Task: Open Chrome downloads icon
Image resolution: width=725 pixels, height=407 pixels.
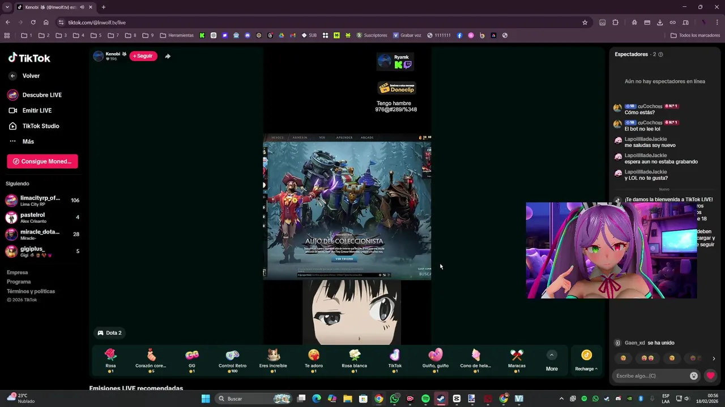Action: [660, 23]
